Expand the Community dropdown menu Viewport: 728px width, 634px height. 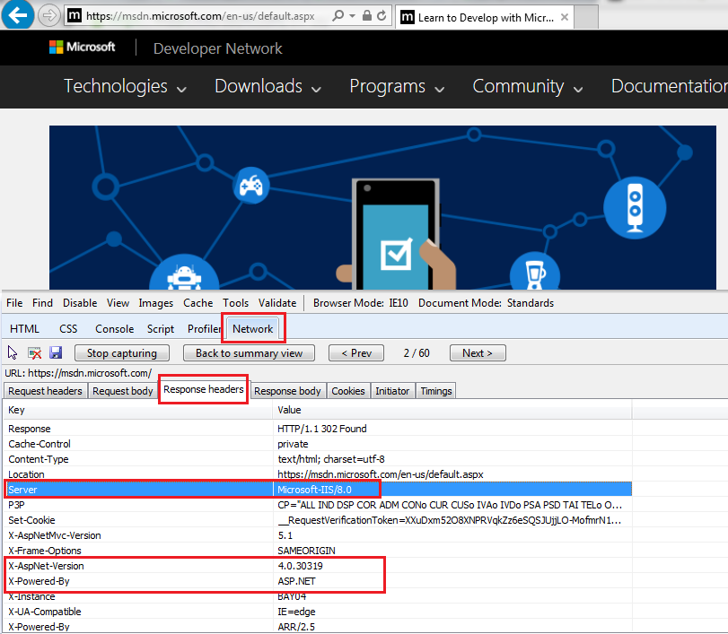(528, 87)
